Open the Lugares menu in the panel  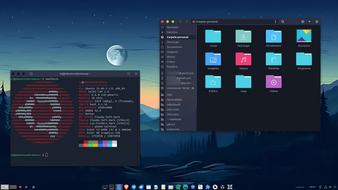coord(300,187)
